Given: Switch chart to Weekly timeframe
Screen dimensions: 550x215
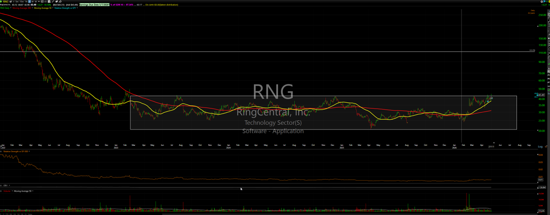Looking at the screenshot, I should [33, 1].
